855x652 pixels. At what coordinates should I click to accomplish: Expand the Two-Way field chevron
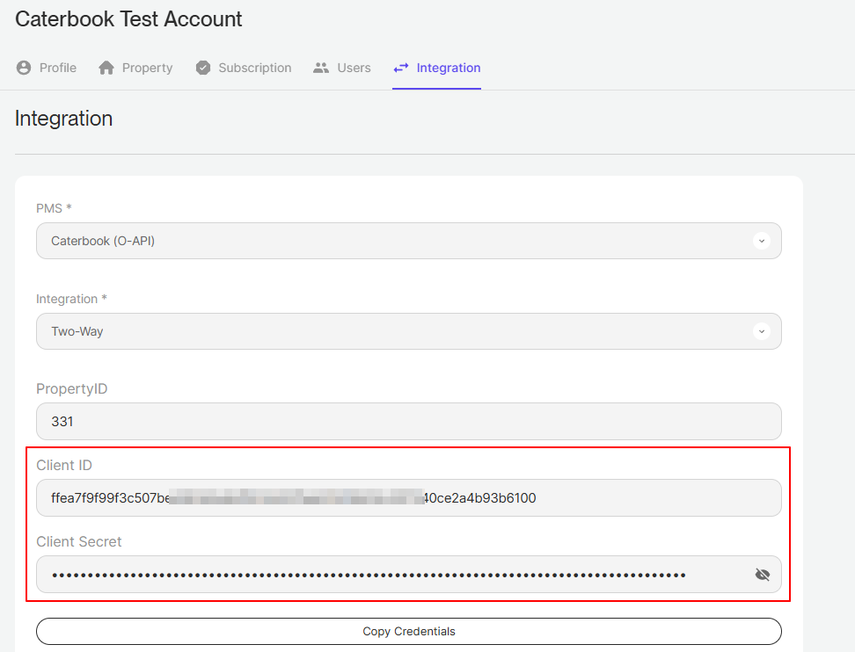tap(762, 331)
